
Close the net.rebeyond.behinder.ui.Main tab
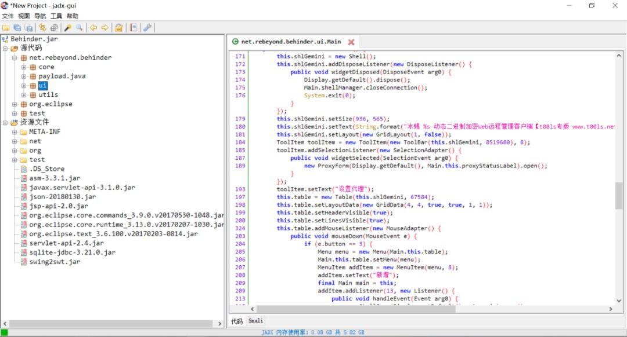[351, 42]
